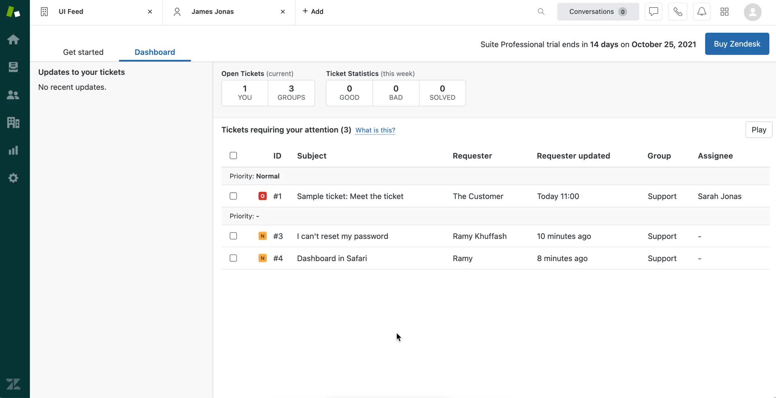776x398 pixels.
Task: Click the GOOD ticket statistic
Action: click(x=350, y=93)
